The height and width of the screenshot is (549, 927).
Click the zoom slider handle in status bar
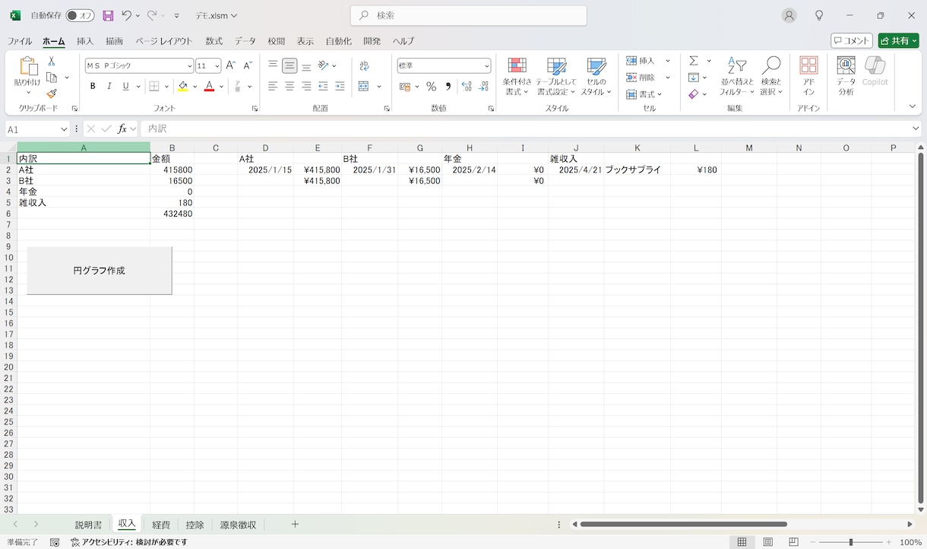850,542
